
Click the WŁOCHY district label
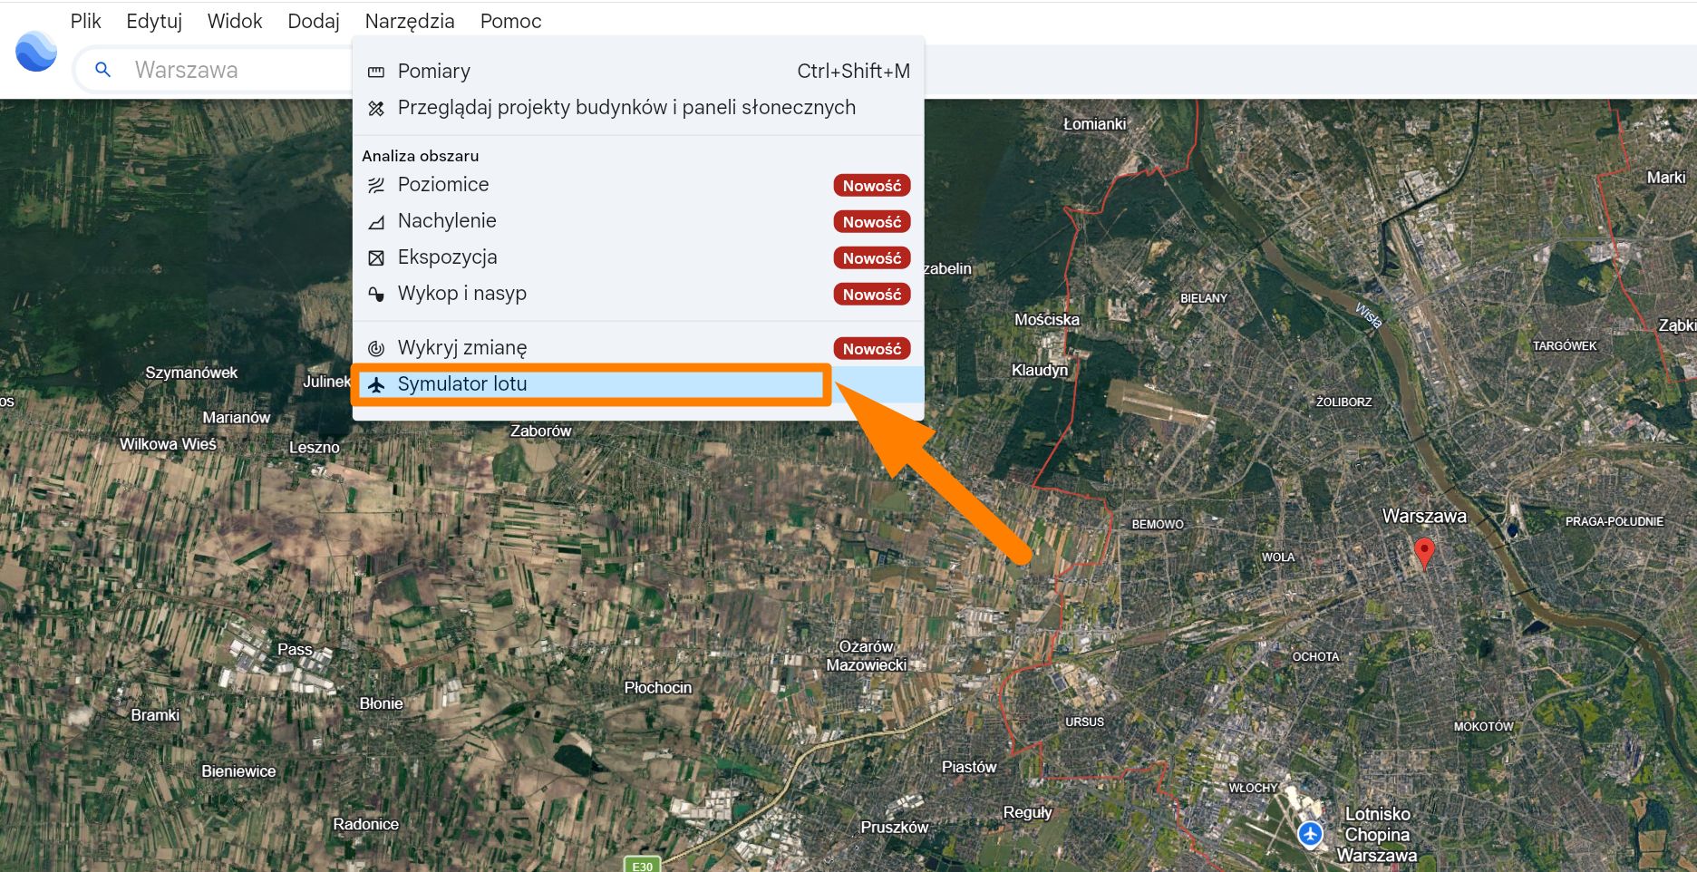1253,788
